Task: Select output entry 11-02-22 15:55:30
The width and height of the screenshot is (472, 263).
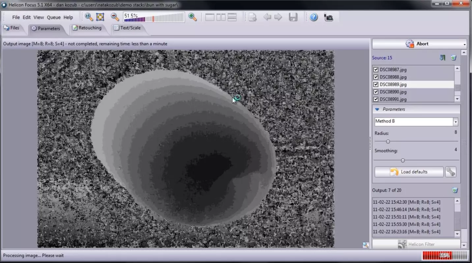Action: coord(406,224)
